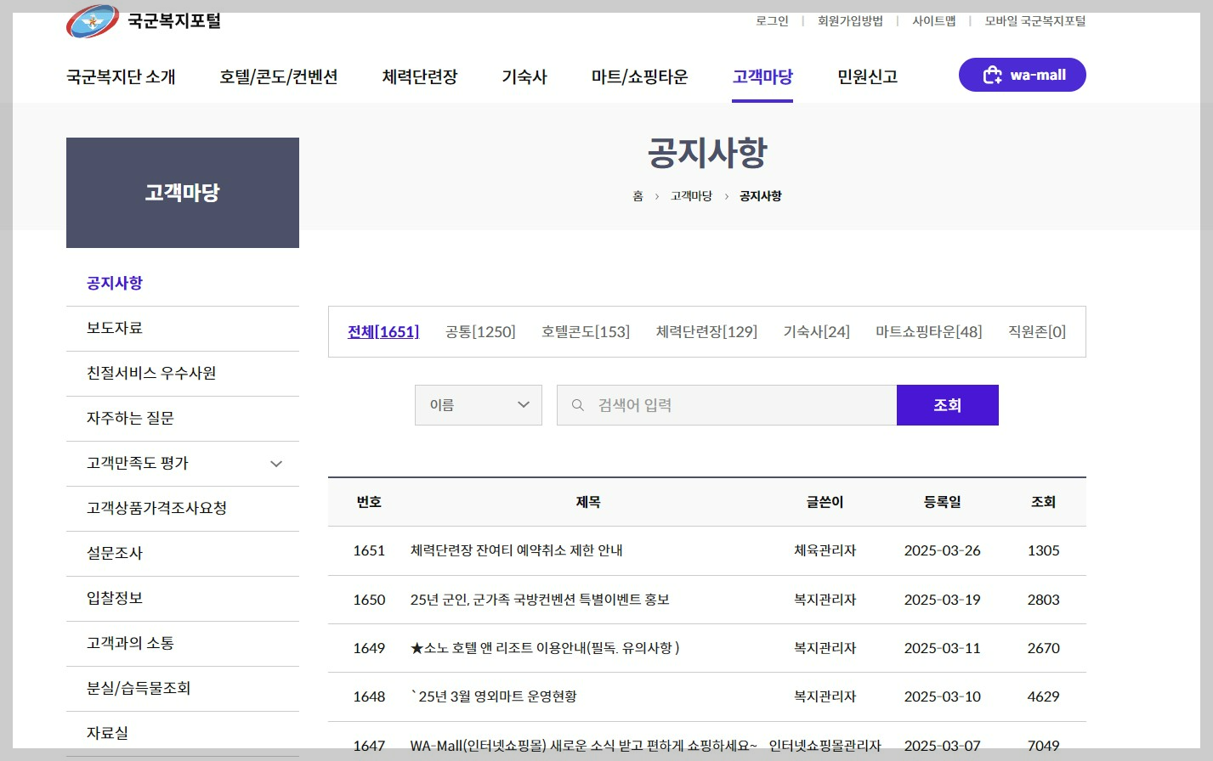The image size is (1213, 761).
Task: Expand the 고객만족도 평가 submenu chevron
Action: point(276,464)
